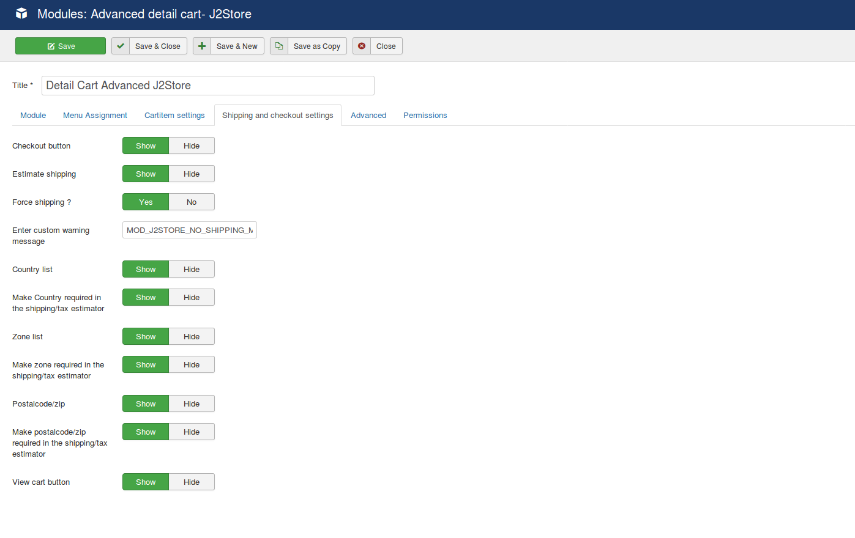
Task: Click the plus icon beside Save & New
Action: coord(202,46)
